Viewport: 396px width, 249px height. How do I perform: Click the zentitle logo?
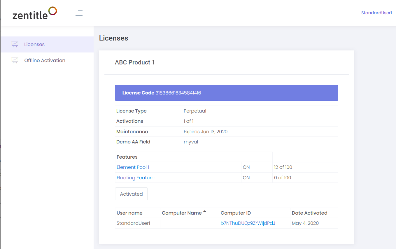click(x=35, y=13)
